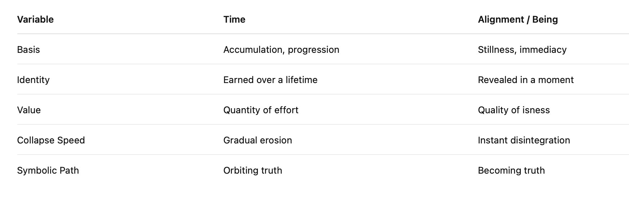Select the Basis row label
Screen dimensions: 629x197
[28, 50]
